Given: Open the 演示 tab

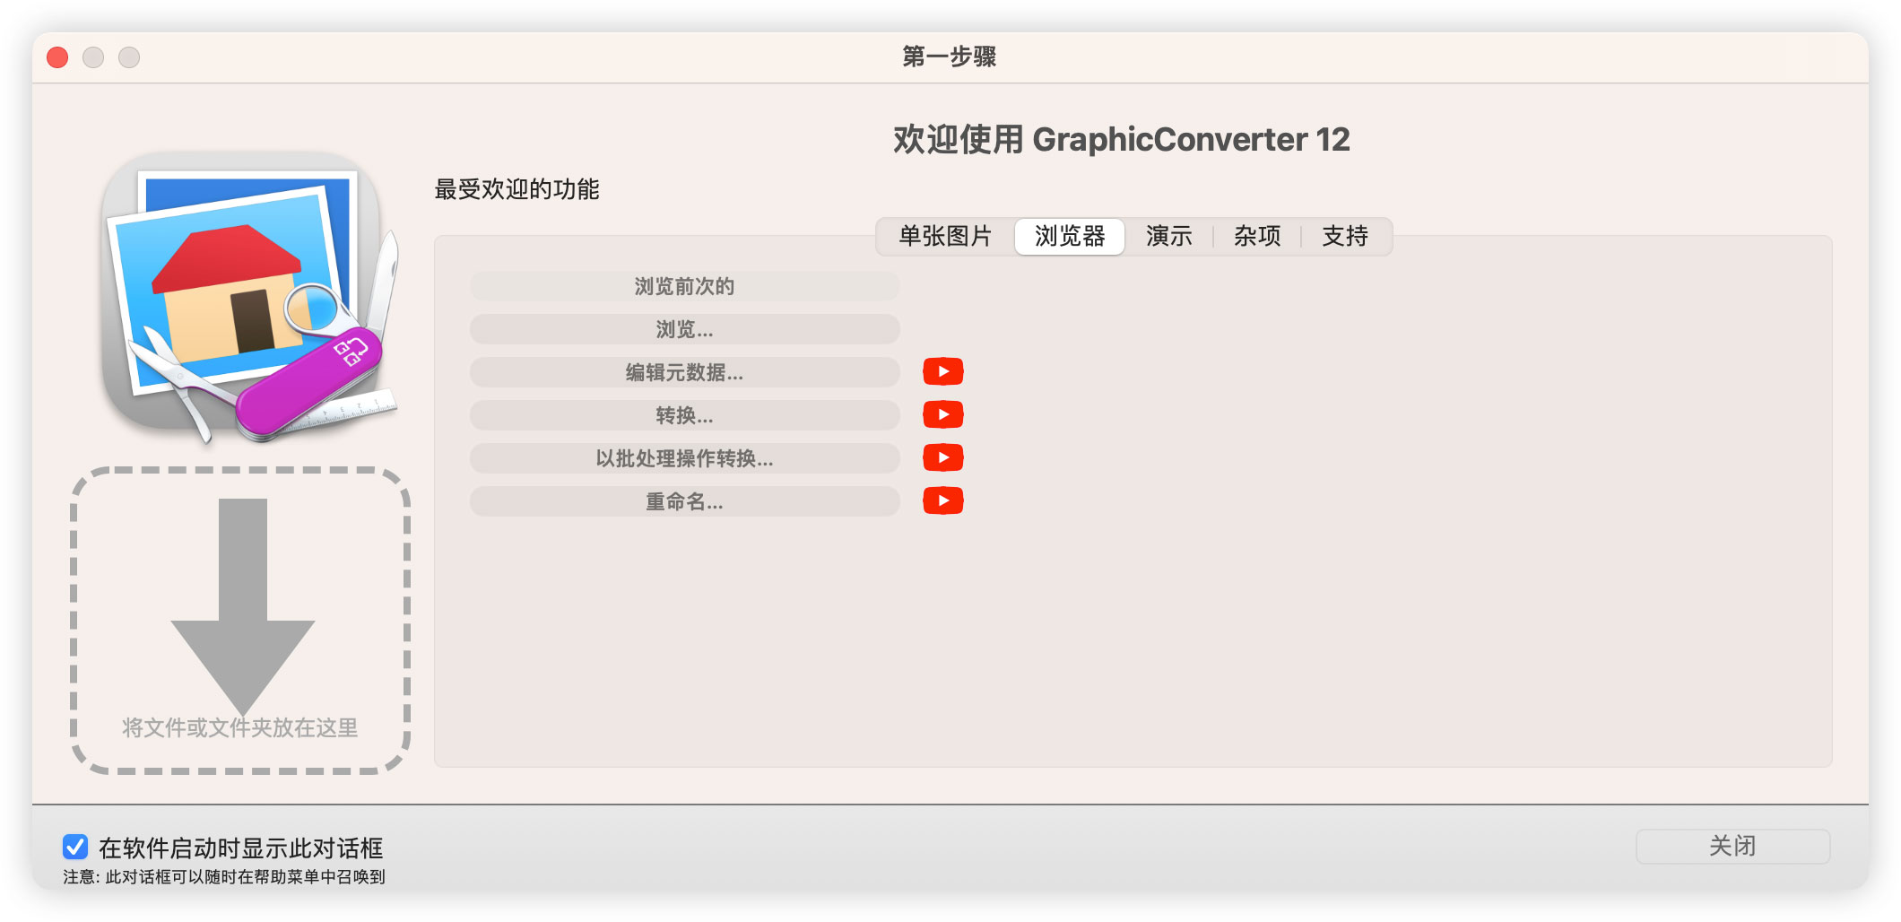Looking at the screenshot, I should 1169,237.
